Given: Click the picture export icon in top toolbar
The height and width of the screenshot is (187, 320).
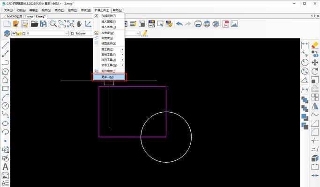Looking at the screenshot, I should coord(234,24).
